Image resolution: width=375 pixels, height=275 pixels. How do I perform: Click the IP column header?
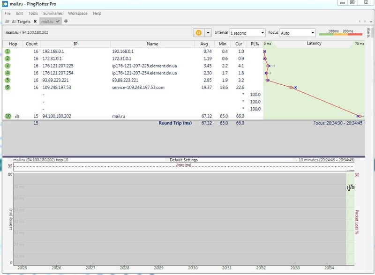[75, 44]
